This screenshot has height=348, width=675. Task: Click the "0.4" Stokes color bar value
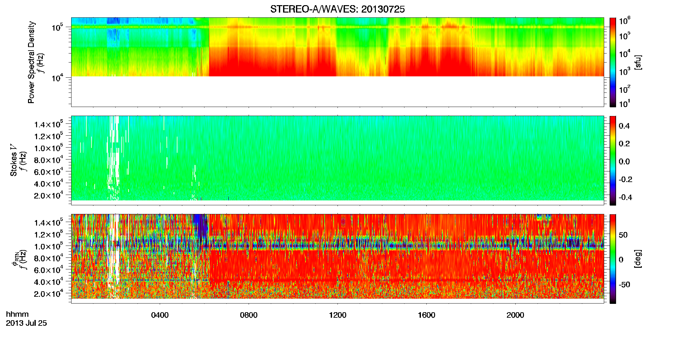point(624,126)
